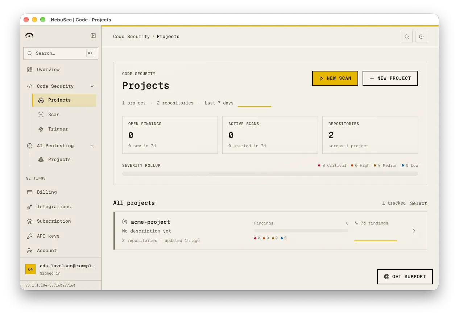Click the GET SUPPORT lifebuoy icon
459x317 pixels.
(386, 277)
